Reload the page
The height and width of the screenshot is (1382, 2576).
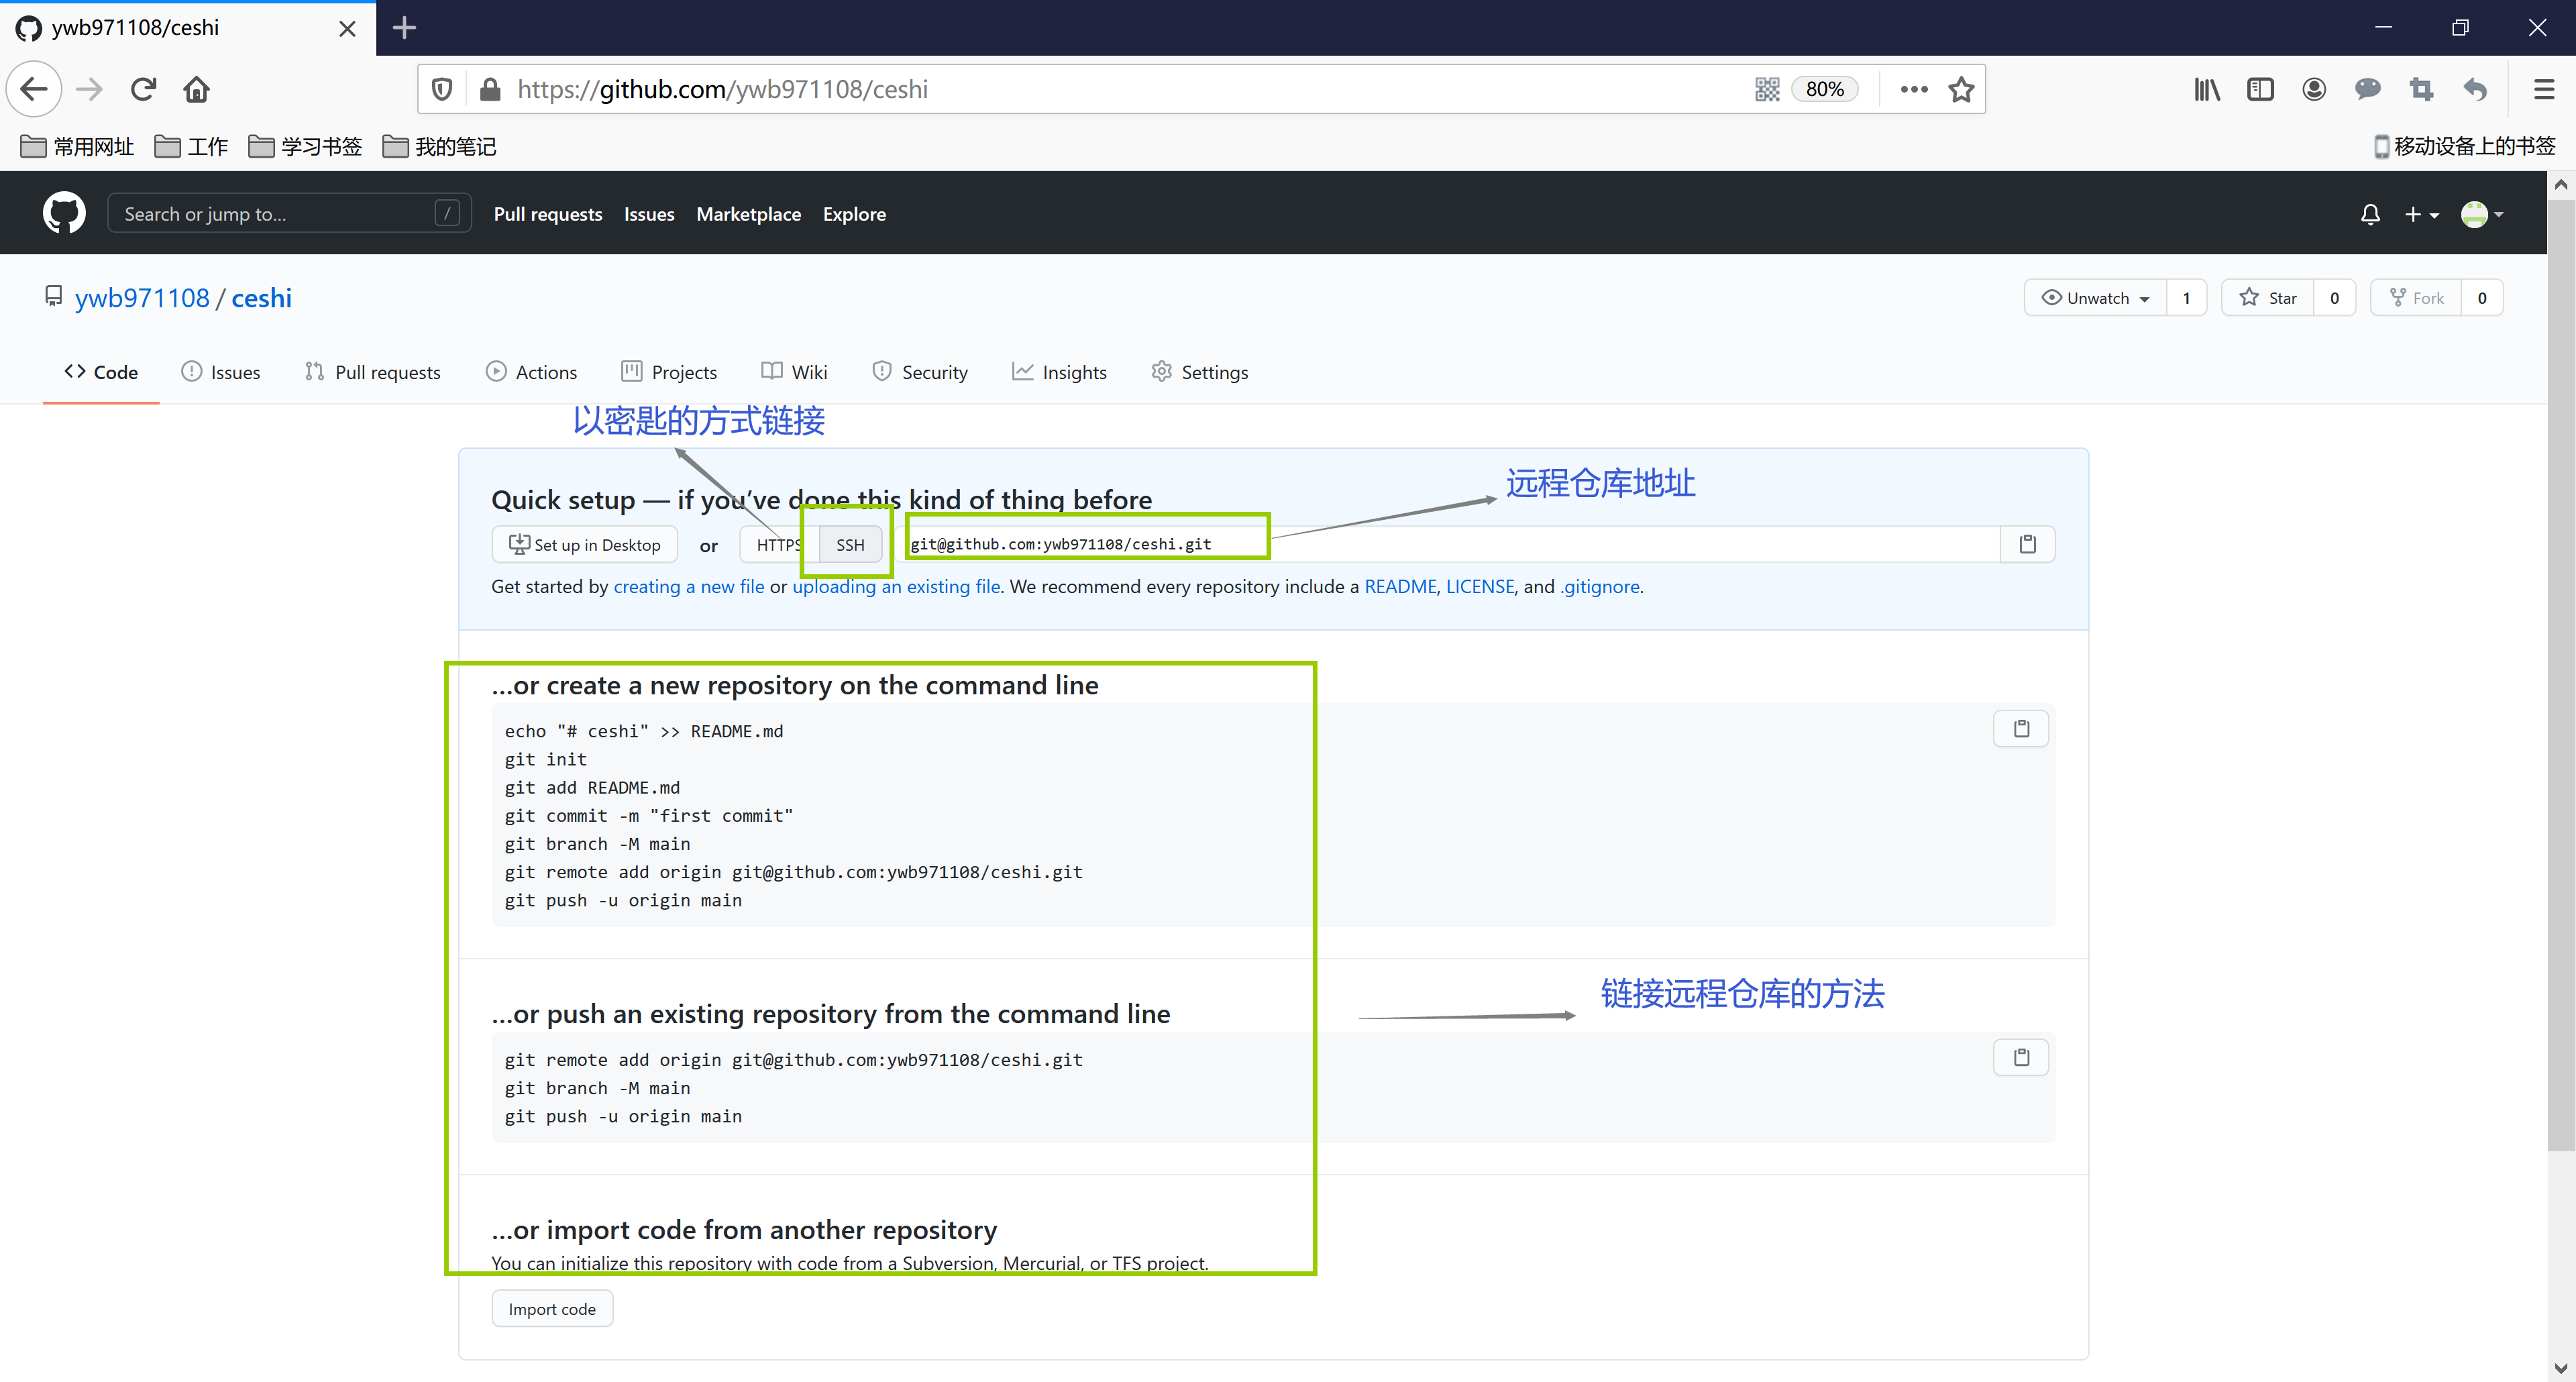point(143,89)
